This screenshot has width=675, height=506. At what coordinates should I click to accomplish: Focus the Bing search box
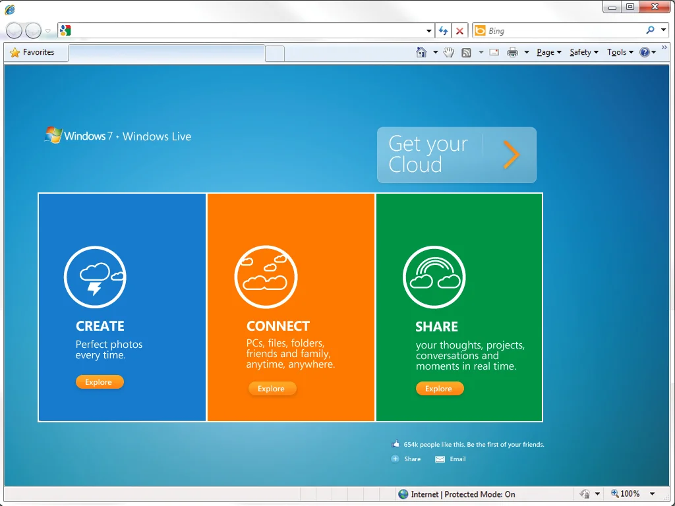(565, 30)
